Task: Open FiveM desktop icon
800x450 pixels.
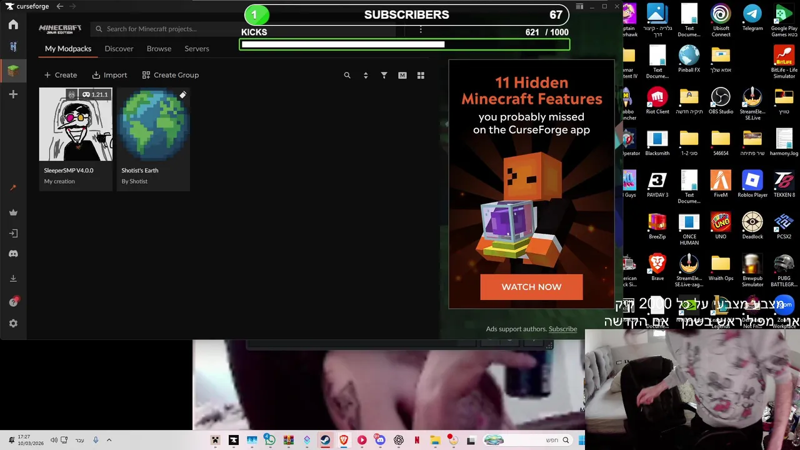Action: pos(721,184)
